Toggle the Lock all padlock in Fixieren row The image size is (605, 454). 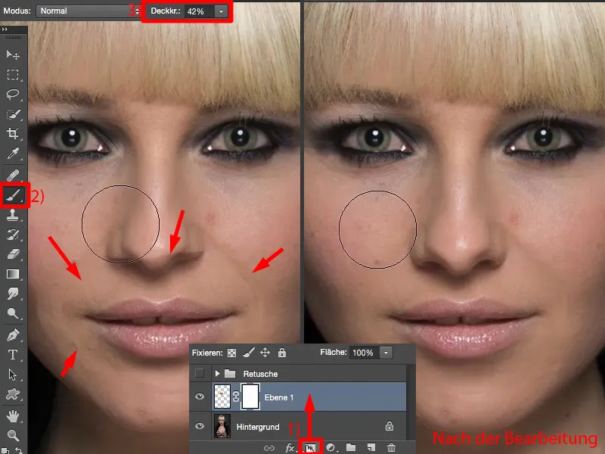point(281,353)
